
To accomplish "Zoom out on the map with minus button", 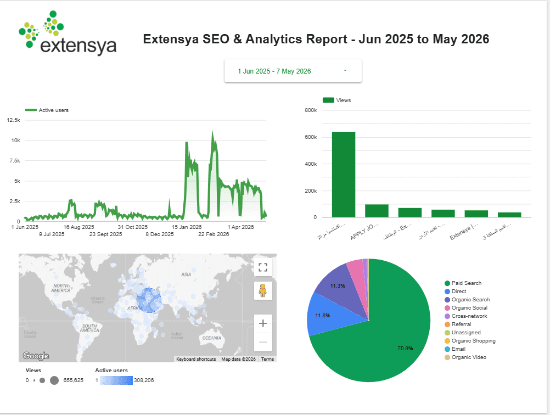I will click(263, 342).
